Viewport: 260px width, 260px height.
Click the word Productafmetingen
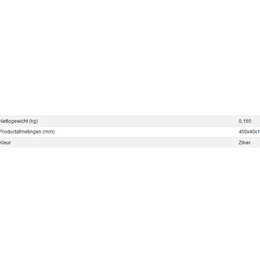click(x=20, y=132)
